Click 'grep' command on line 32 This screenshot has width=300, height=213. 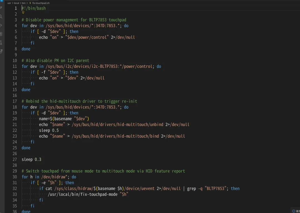point(191,189)
